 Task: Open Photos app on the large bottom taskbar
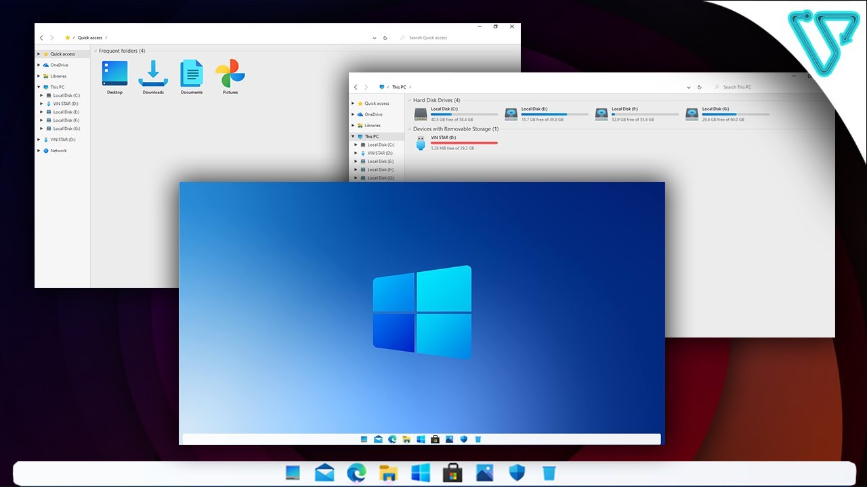point(484,473)
